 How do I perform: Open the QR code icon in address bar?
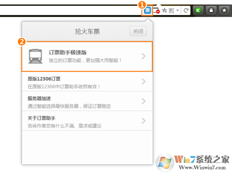pos(171,10)
